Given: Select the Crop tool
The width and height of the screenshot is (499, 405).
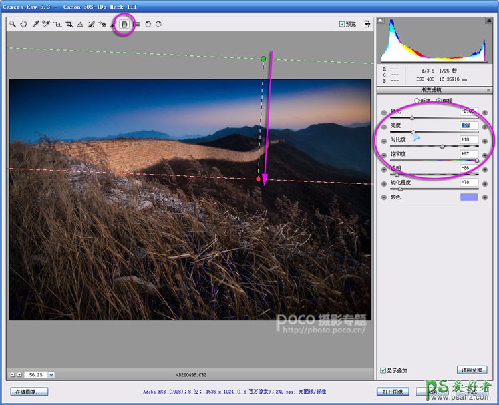Looking at the screenshot, I should (x=69, y=24).
